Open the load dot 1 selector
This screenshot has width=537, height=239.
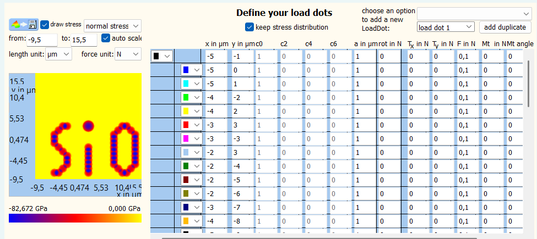pyautogui.click(x=445, y=27)
